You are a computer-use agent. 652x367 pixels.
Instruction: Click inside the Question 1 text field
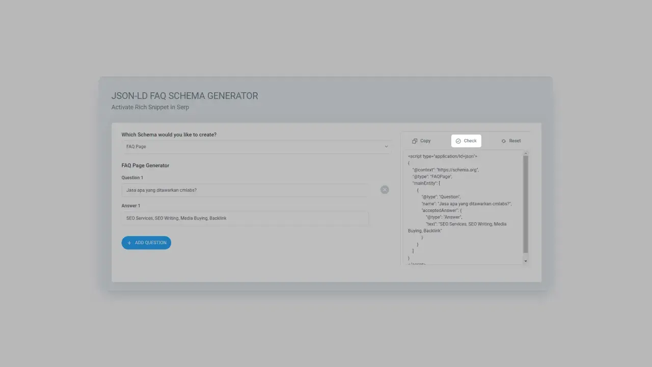[244, 190]
